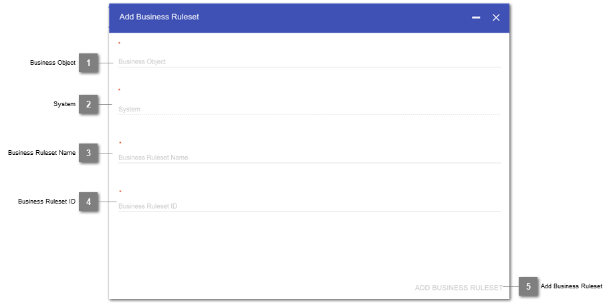
Task: Minimize the Add Business Ruleset dialog
Action: click(476, 18)
